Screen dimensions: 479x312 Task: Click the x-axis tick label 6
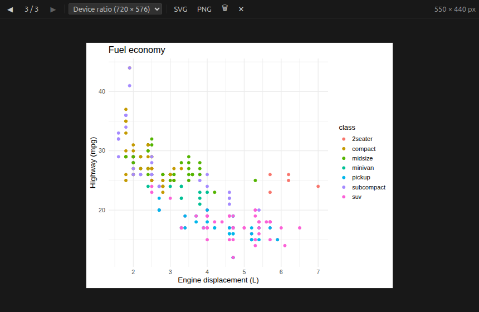click(281, 272)
